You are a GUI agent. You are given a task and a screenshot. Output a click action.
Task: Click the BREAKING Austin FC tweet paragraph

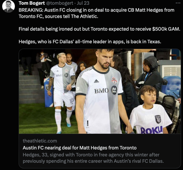96,13
